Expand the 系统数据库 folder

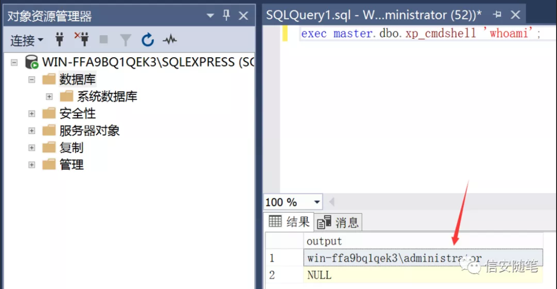click(49, 96)
